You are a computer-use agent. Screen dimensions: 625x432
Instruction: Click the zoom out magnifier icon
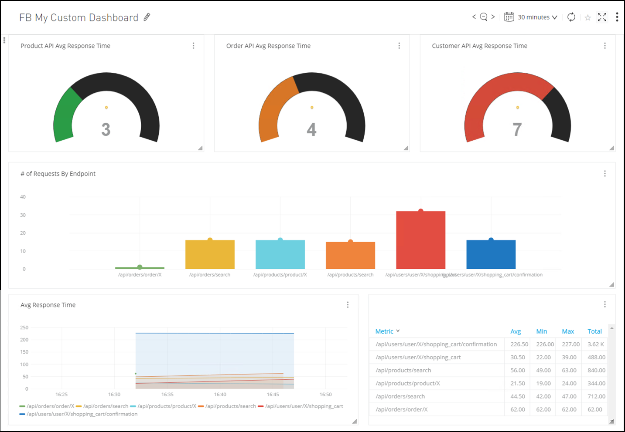tap(483, 17)
